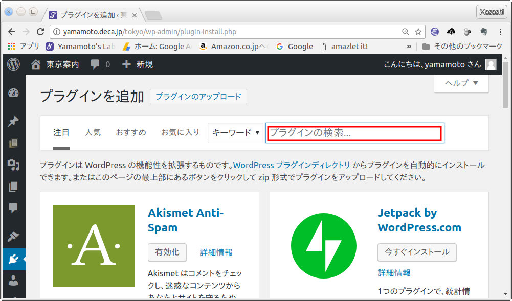Open Posts via the pushpin sidebar icon
The width and height of the screenshot is (512, 301).
(x=13, y=121)
